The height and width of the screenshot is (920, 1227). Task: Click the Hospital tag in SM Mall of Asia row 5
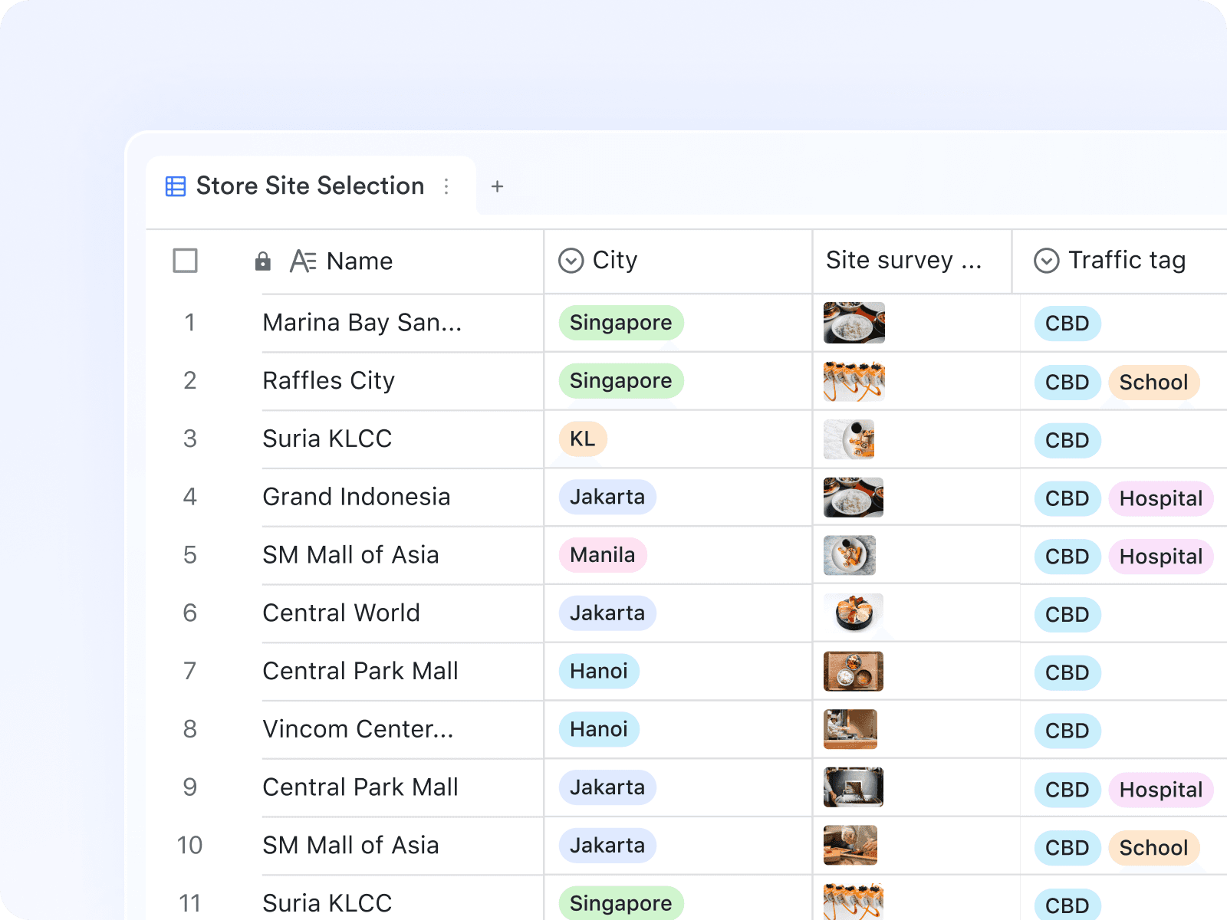[1161, 557]
